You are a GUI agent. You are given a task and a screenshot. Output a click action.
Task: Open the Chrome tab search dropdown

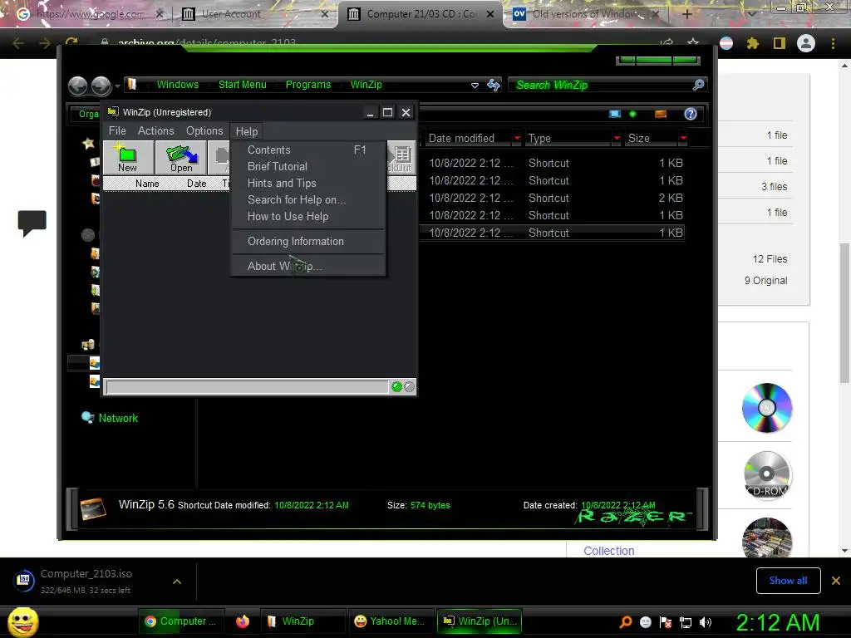click(751, 14)
